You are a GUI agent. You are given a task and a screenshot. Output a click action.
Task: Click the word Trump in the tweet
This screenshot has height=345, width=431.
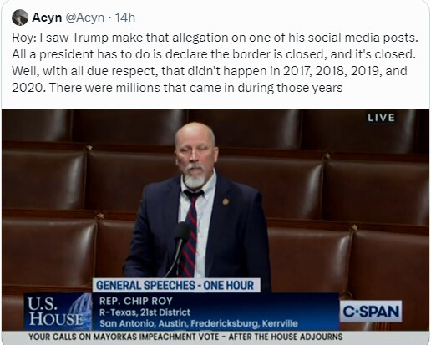pos(90,38)
